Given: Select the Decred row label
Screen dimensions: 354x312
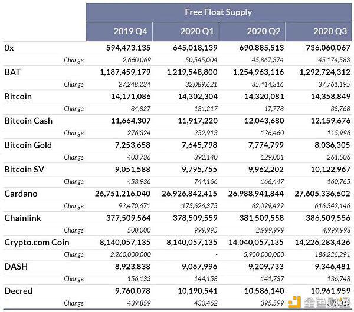Looking at the screenshot, I should point(19,291).
